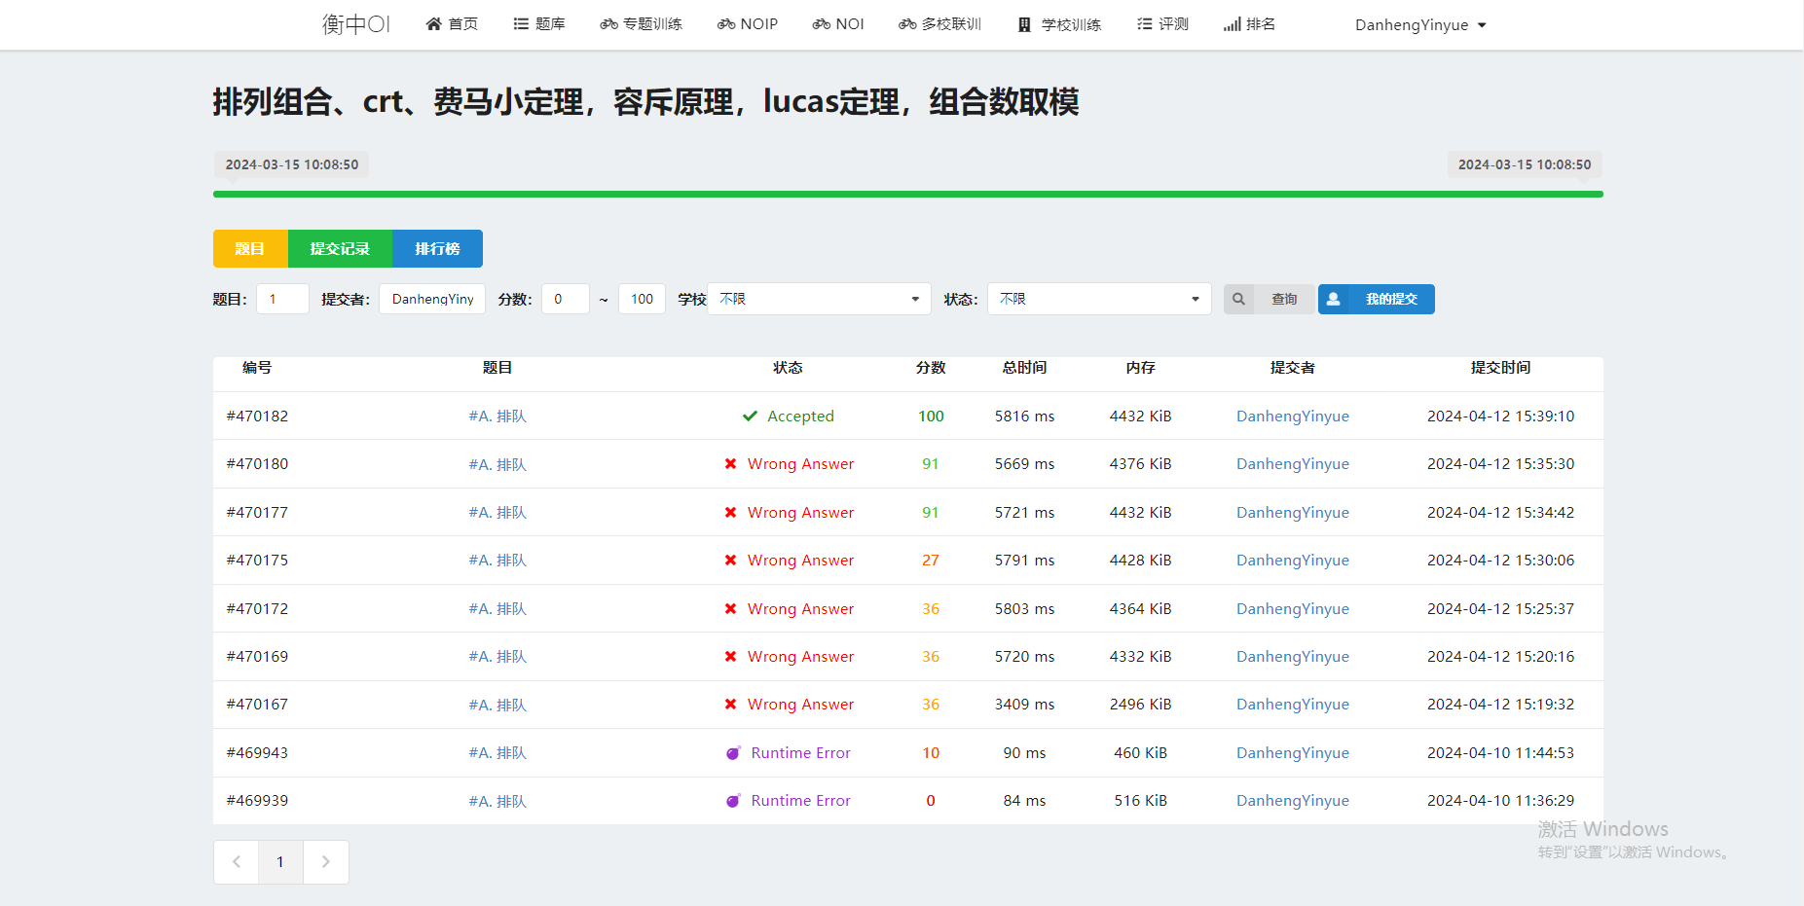Open the 学校 filter dropdown
The height and width of the screenshot is (906, 1804).
click(x=819, y=299)
